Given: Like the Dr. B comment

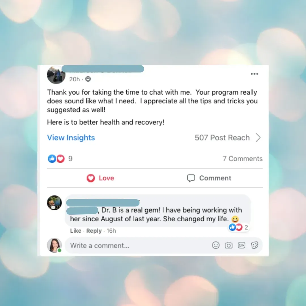Looking at the screenshot, I should pyautogui.click(x=76, y=231).
